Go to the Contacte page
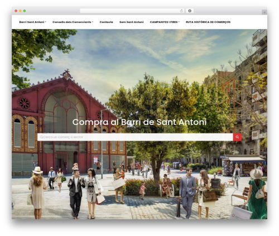Screen dimensions: 279x236 106,22
